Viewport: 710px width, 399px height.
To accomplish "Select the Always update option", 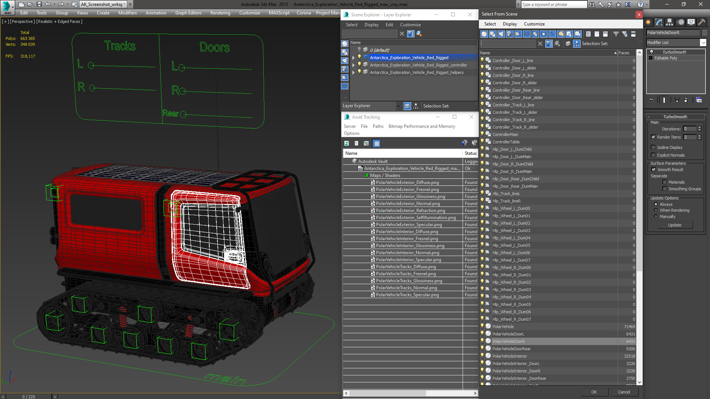I will click(x=656, y=204).
